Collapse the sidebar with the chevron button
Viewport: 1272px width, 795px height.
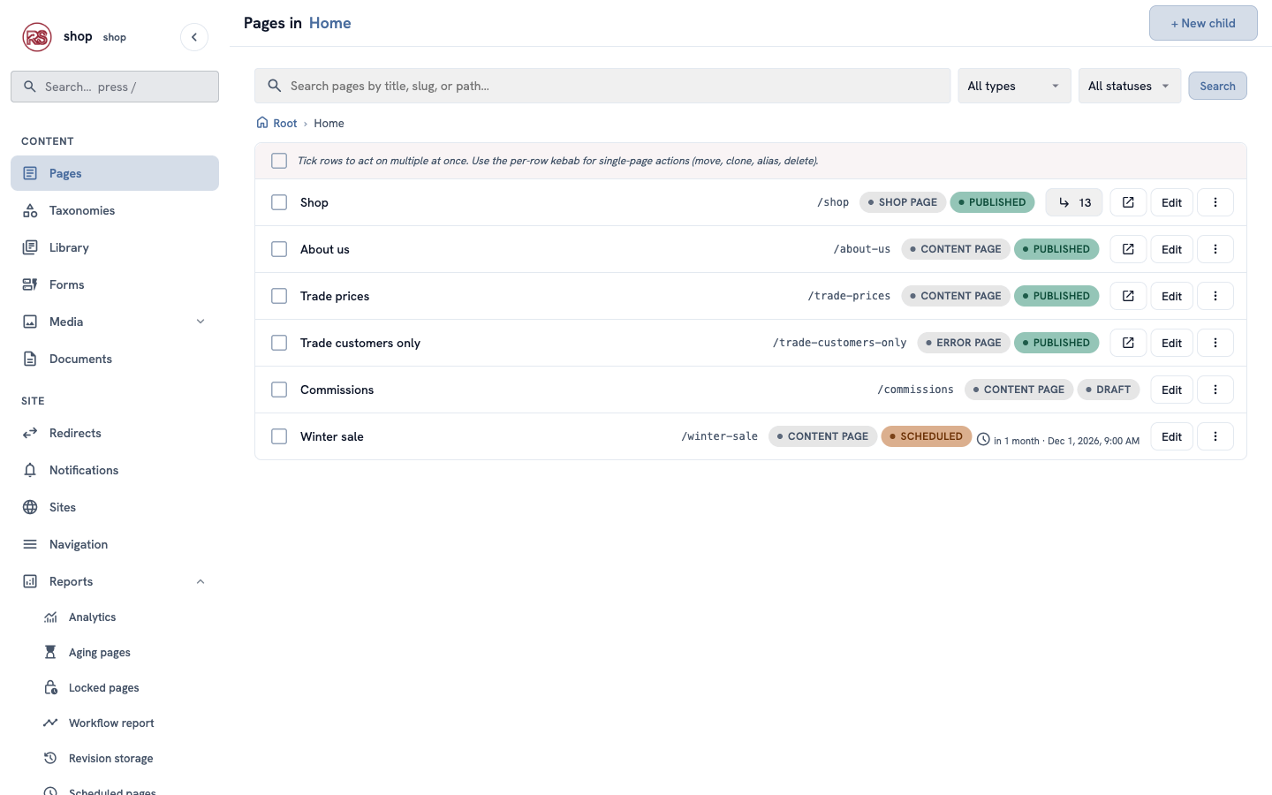pyautogui.click(x=194, y=37)
